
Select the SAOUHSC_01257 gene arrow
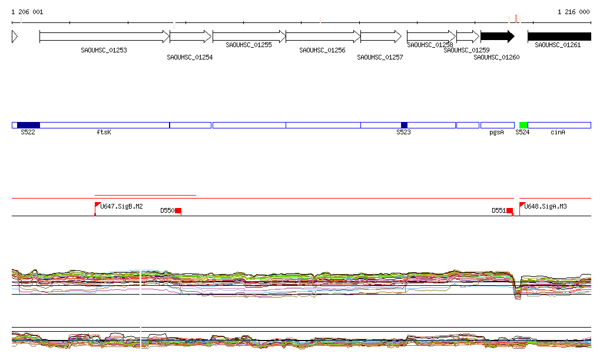pyautogui.click(x=381, y=37)
